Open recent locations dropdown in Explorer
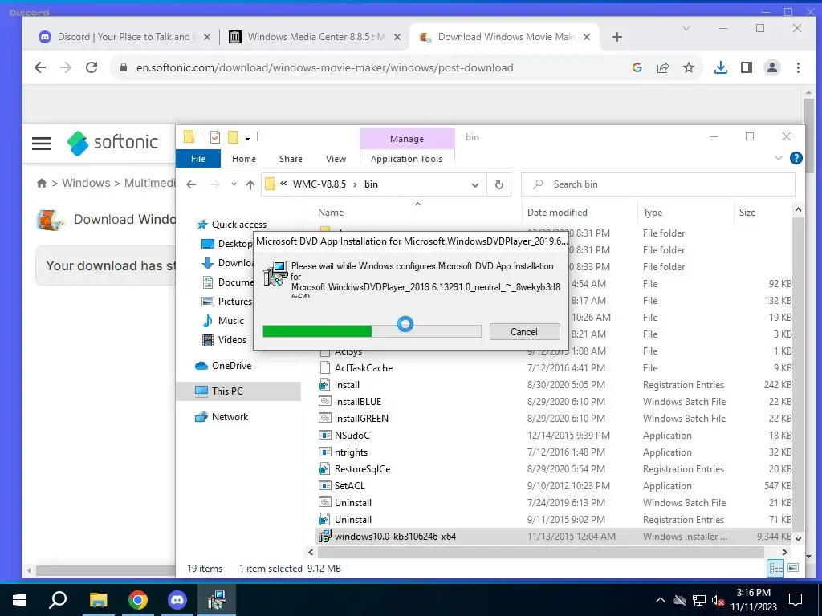The width and height of the screenshot is (822, 616). [x=234, y=184]
